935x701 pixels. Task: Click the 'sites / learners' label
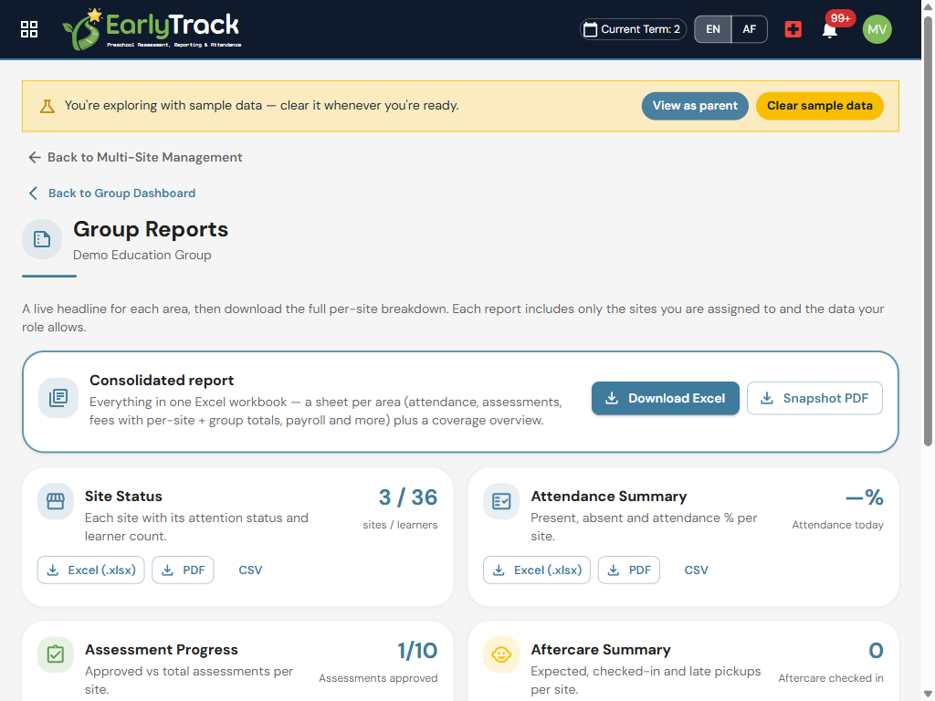[400, 525]
